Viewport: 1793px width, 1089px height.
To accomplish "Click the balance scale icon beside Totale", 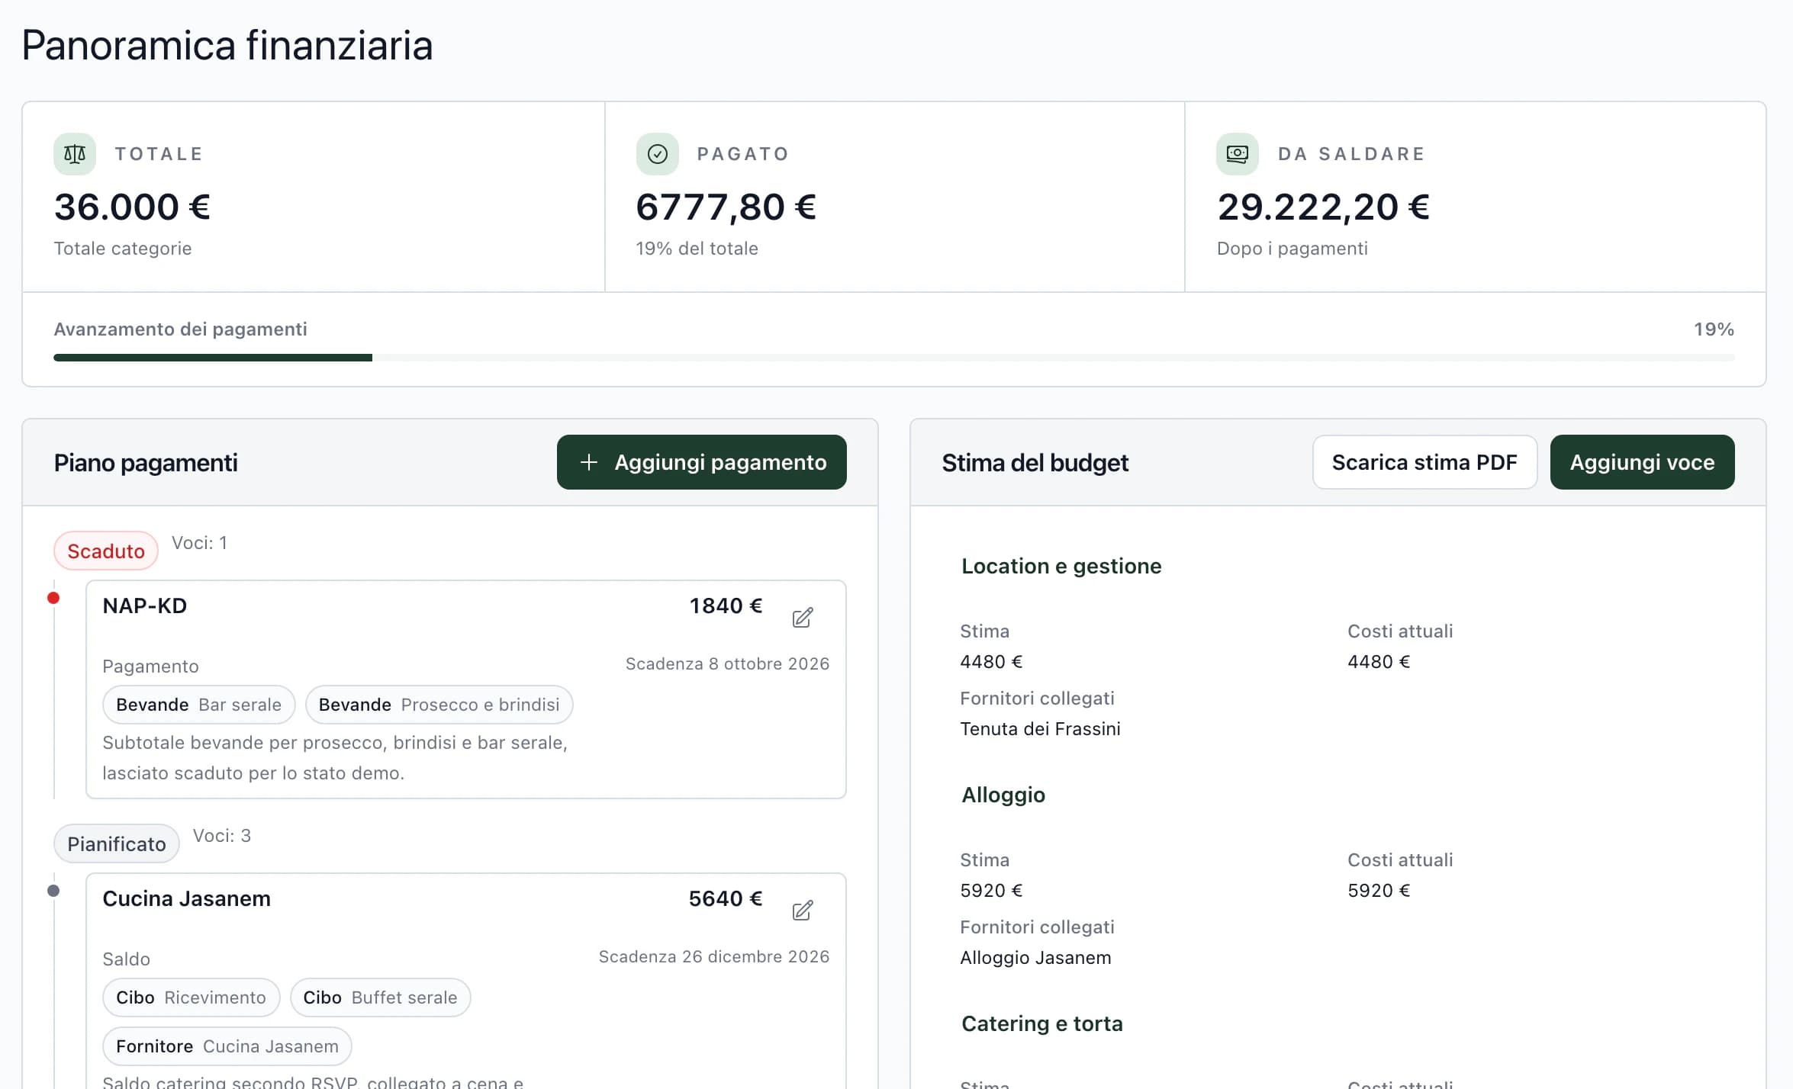I will click(75, 154).
